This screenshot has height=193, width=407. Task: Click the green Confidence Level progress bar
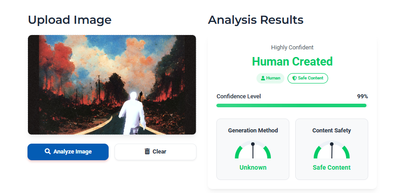coord(291,105)
